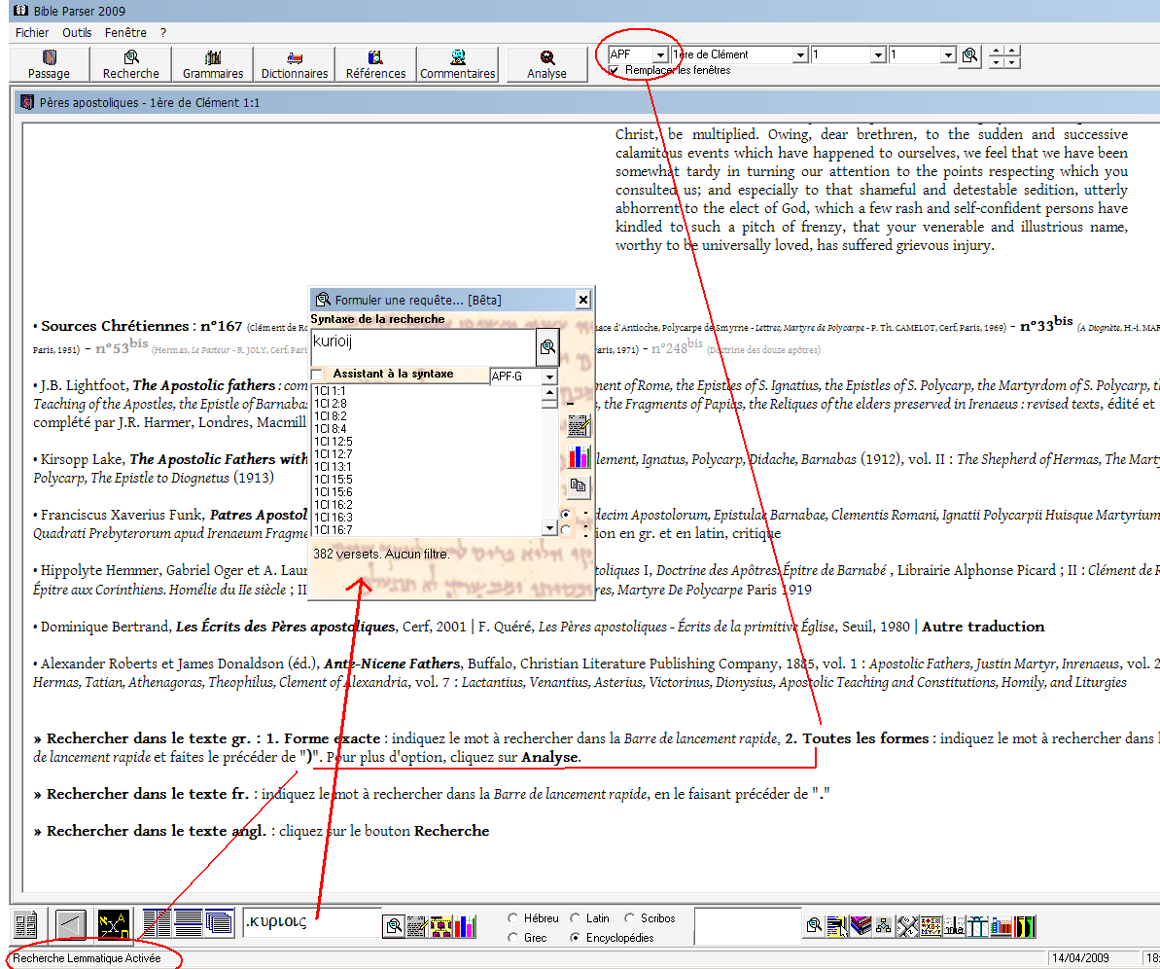Click the Sources Chrétiennes n°167 reference
The height and width of the screenshot is (969, 1160).
(141, 326)
